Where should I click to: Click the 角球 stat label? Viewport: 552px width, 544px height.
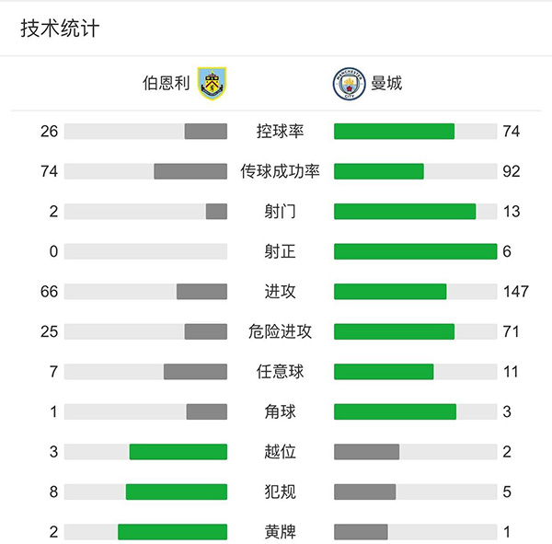coord(280,411)
